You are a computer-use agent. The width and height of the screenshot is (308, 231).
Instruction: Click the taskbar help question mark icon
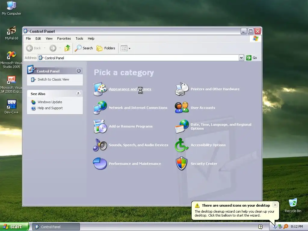point(260,227)
